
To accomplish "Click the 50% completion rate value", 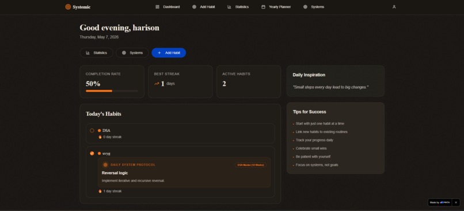I will [x=93, y=84].
